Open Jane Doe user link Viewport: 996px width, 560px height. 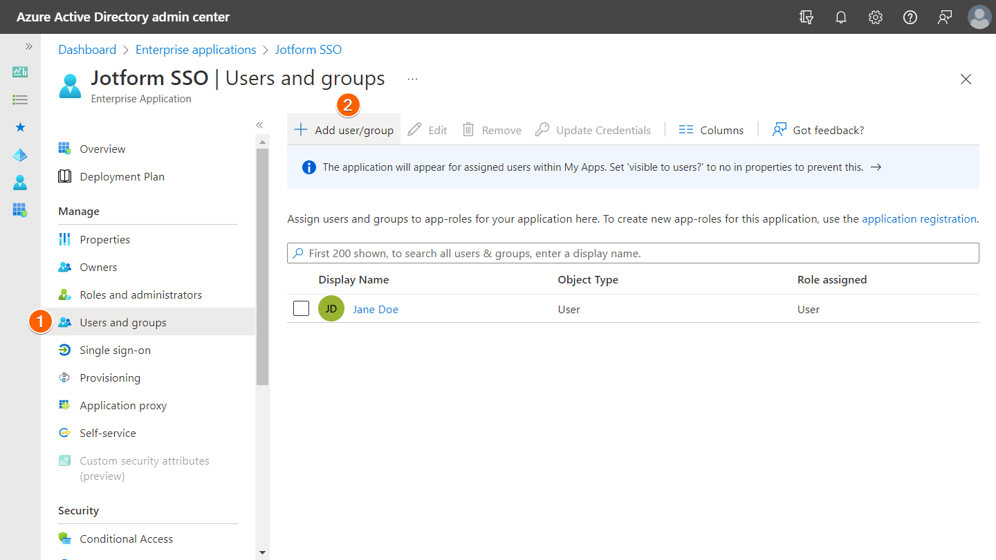[375, 309]
